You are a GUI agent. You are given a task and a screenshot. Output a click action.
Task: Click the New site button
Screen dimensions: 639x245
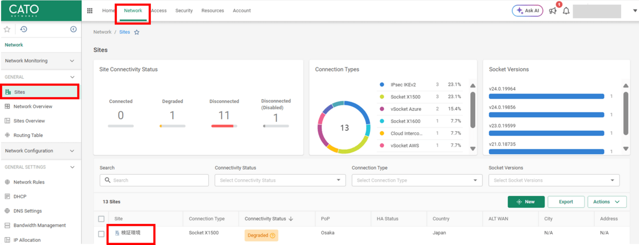pyautogui.click(x=526, y=202)
